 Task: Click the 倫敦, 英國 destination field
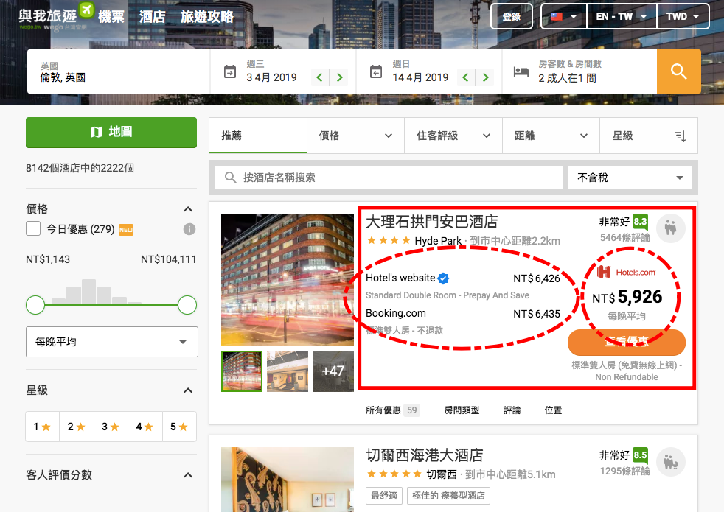pos(119,71)
